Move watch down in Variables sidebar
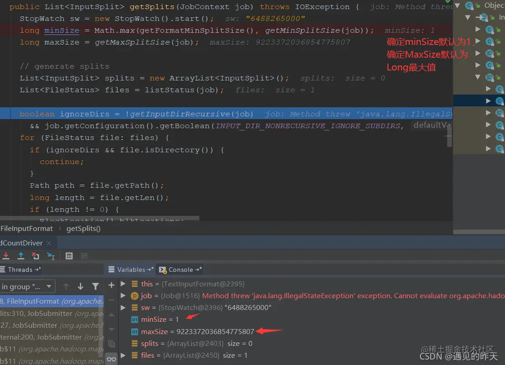Screen dimensions: 505x365 pyautogui.click(x=111, y=329)
